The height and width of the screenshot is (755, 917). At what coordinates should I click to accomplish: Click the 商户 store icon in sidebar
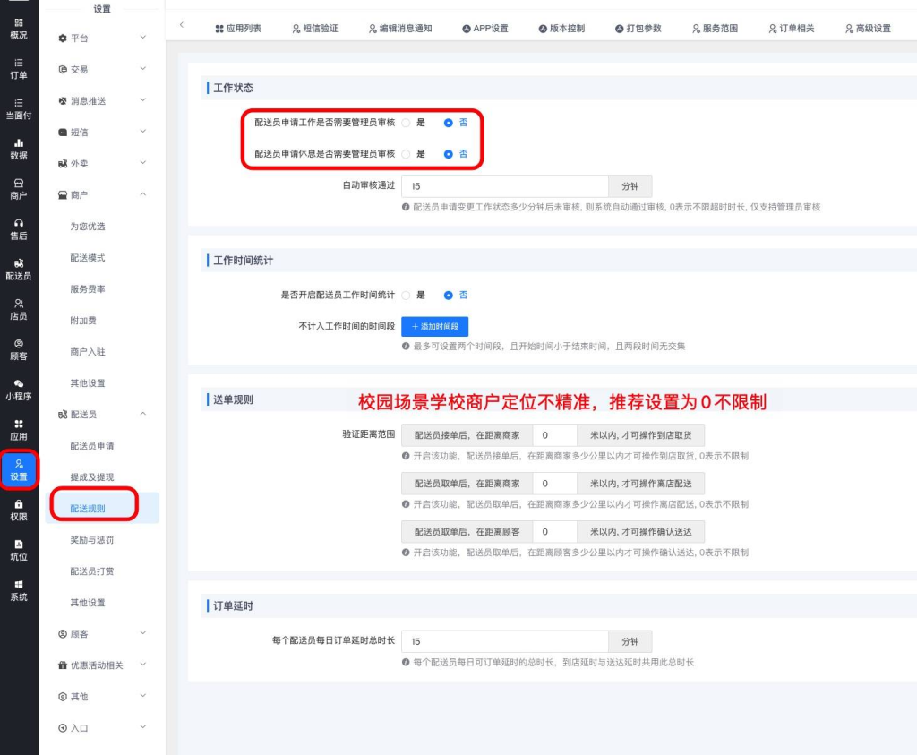(x=19, y=184)
